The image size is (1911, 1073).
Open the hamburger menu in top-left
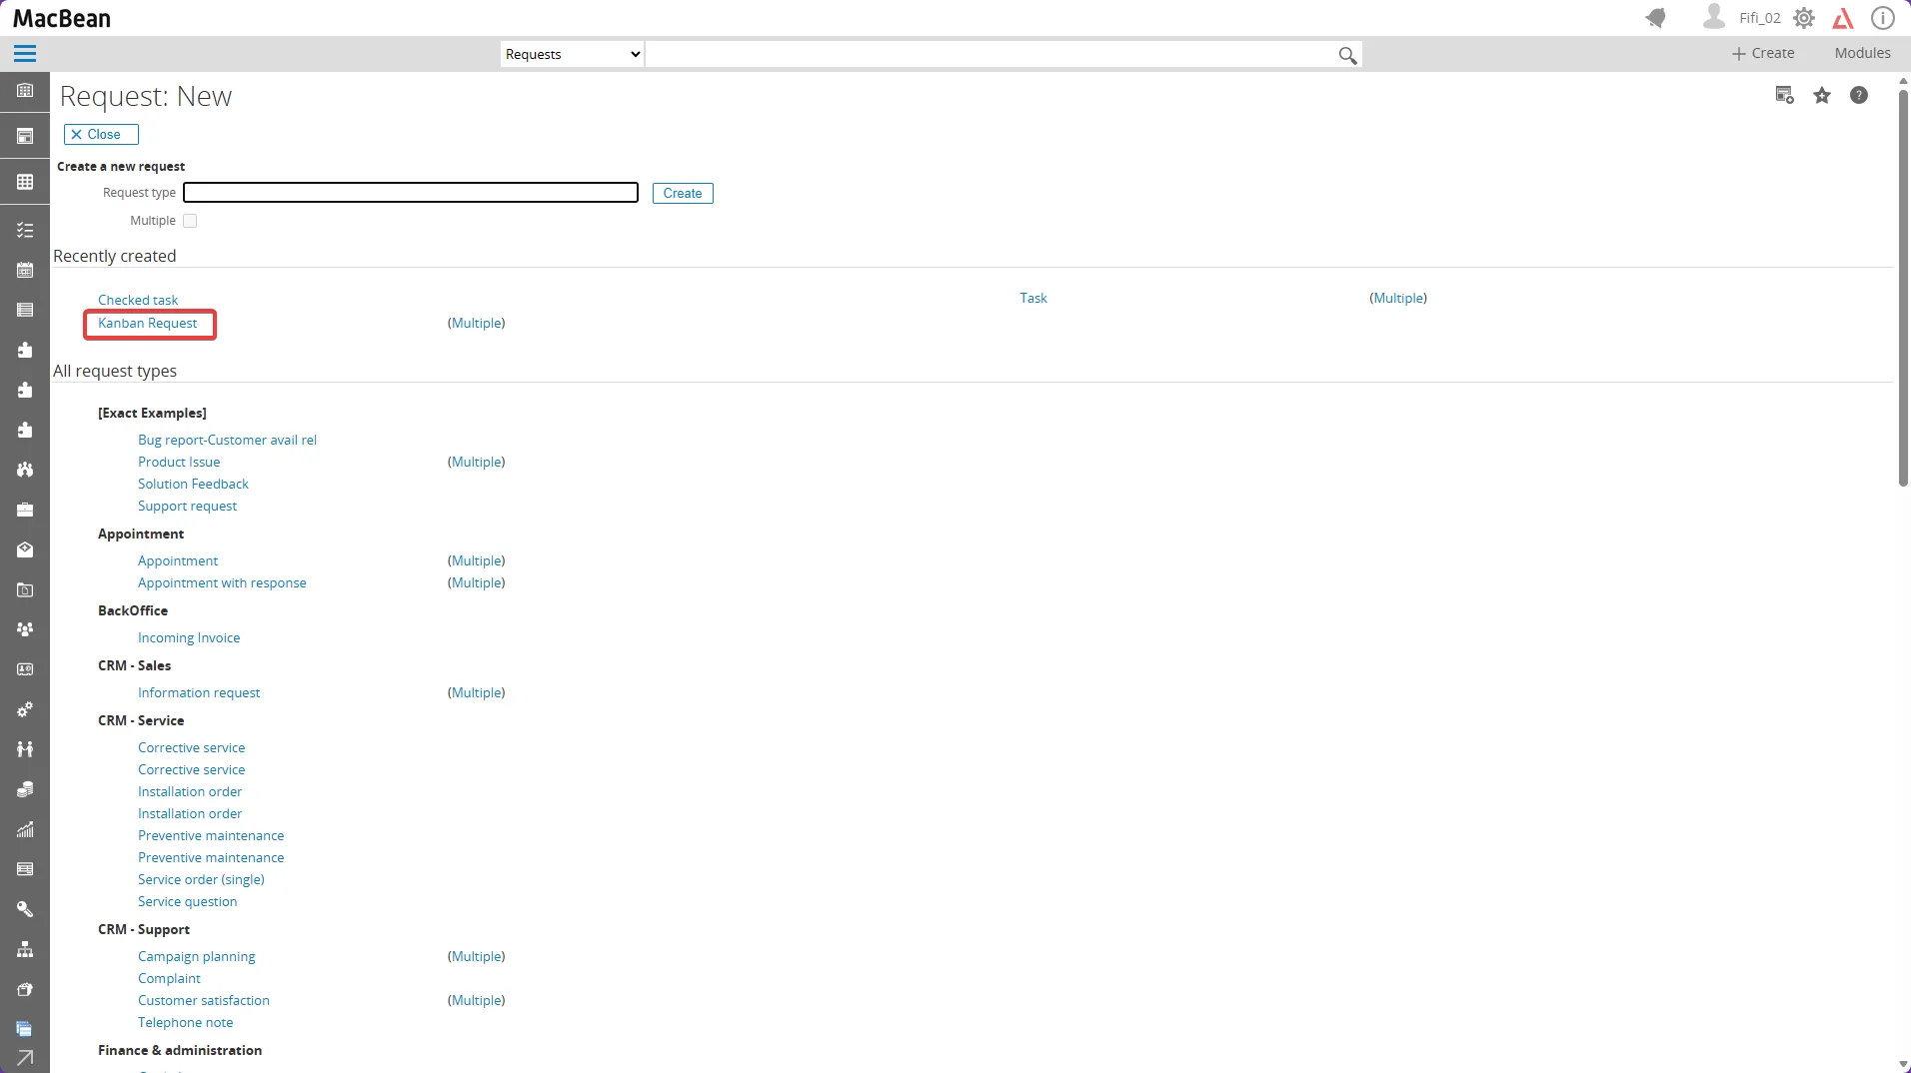[25, 54]
